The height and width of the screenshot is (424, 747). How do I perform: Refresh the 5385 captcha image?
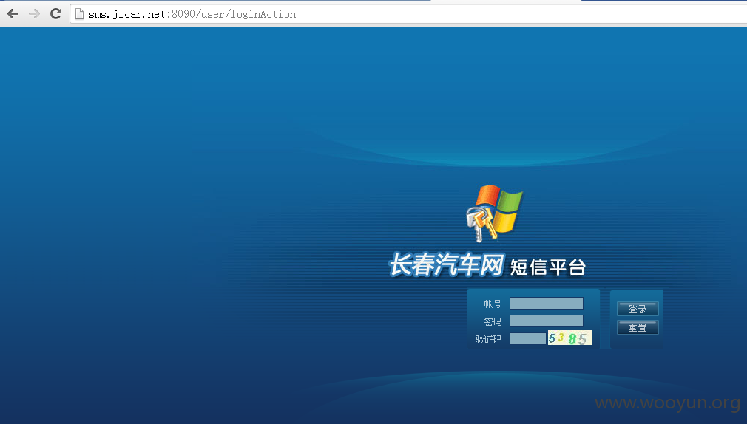tap(569, 338)
